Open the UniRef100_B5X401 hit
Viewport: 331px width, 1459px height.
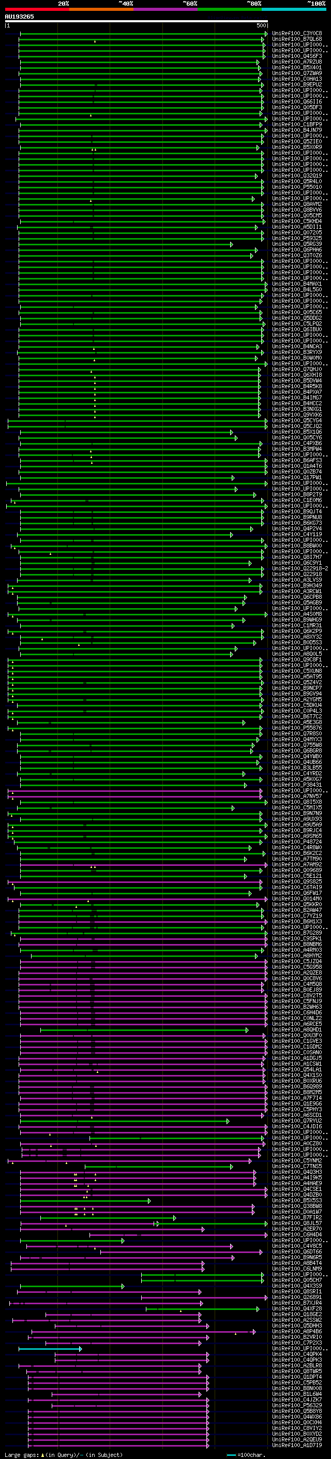coord(297,67)
